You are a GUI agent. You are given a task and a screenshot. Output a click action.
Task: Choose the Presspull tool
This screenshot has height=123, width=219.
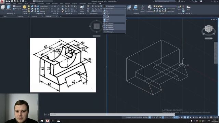coord(17,9)
